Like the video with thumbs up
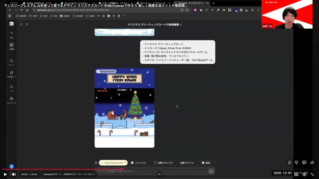 (x=290, y=162)
